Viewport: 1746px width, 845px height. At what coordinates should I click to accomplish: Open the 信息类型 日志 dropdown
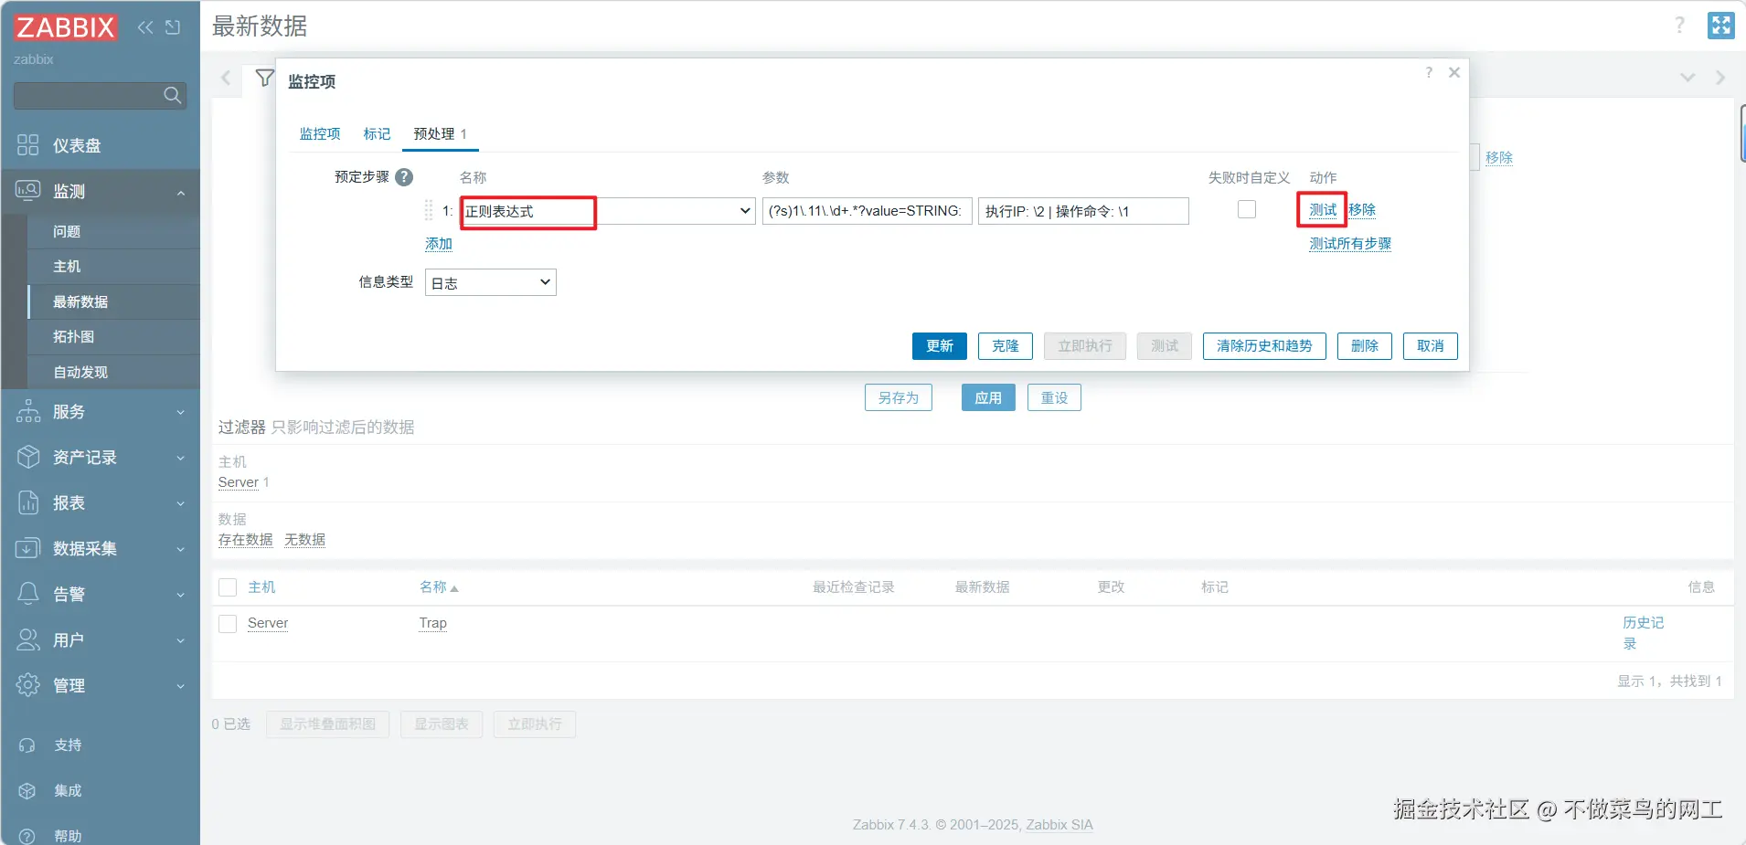[x=491, y=282]
